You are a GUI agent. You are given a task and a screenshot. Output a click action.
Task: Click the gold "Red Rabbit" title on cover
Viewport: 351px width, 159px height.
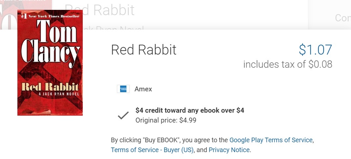click(50, 87)
